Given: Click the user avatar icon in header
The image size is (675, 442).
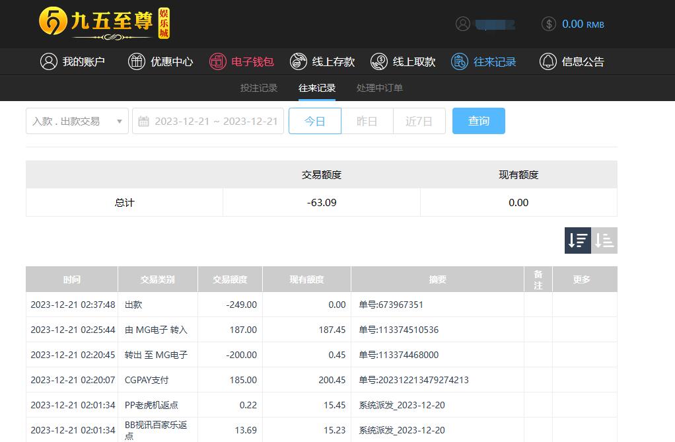Looking at the screenshot, I should pos(463,24).
